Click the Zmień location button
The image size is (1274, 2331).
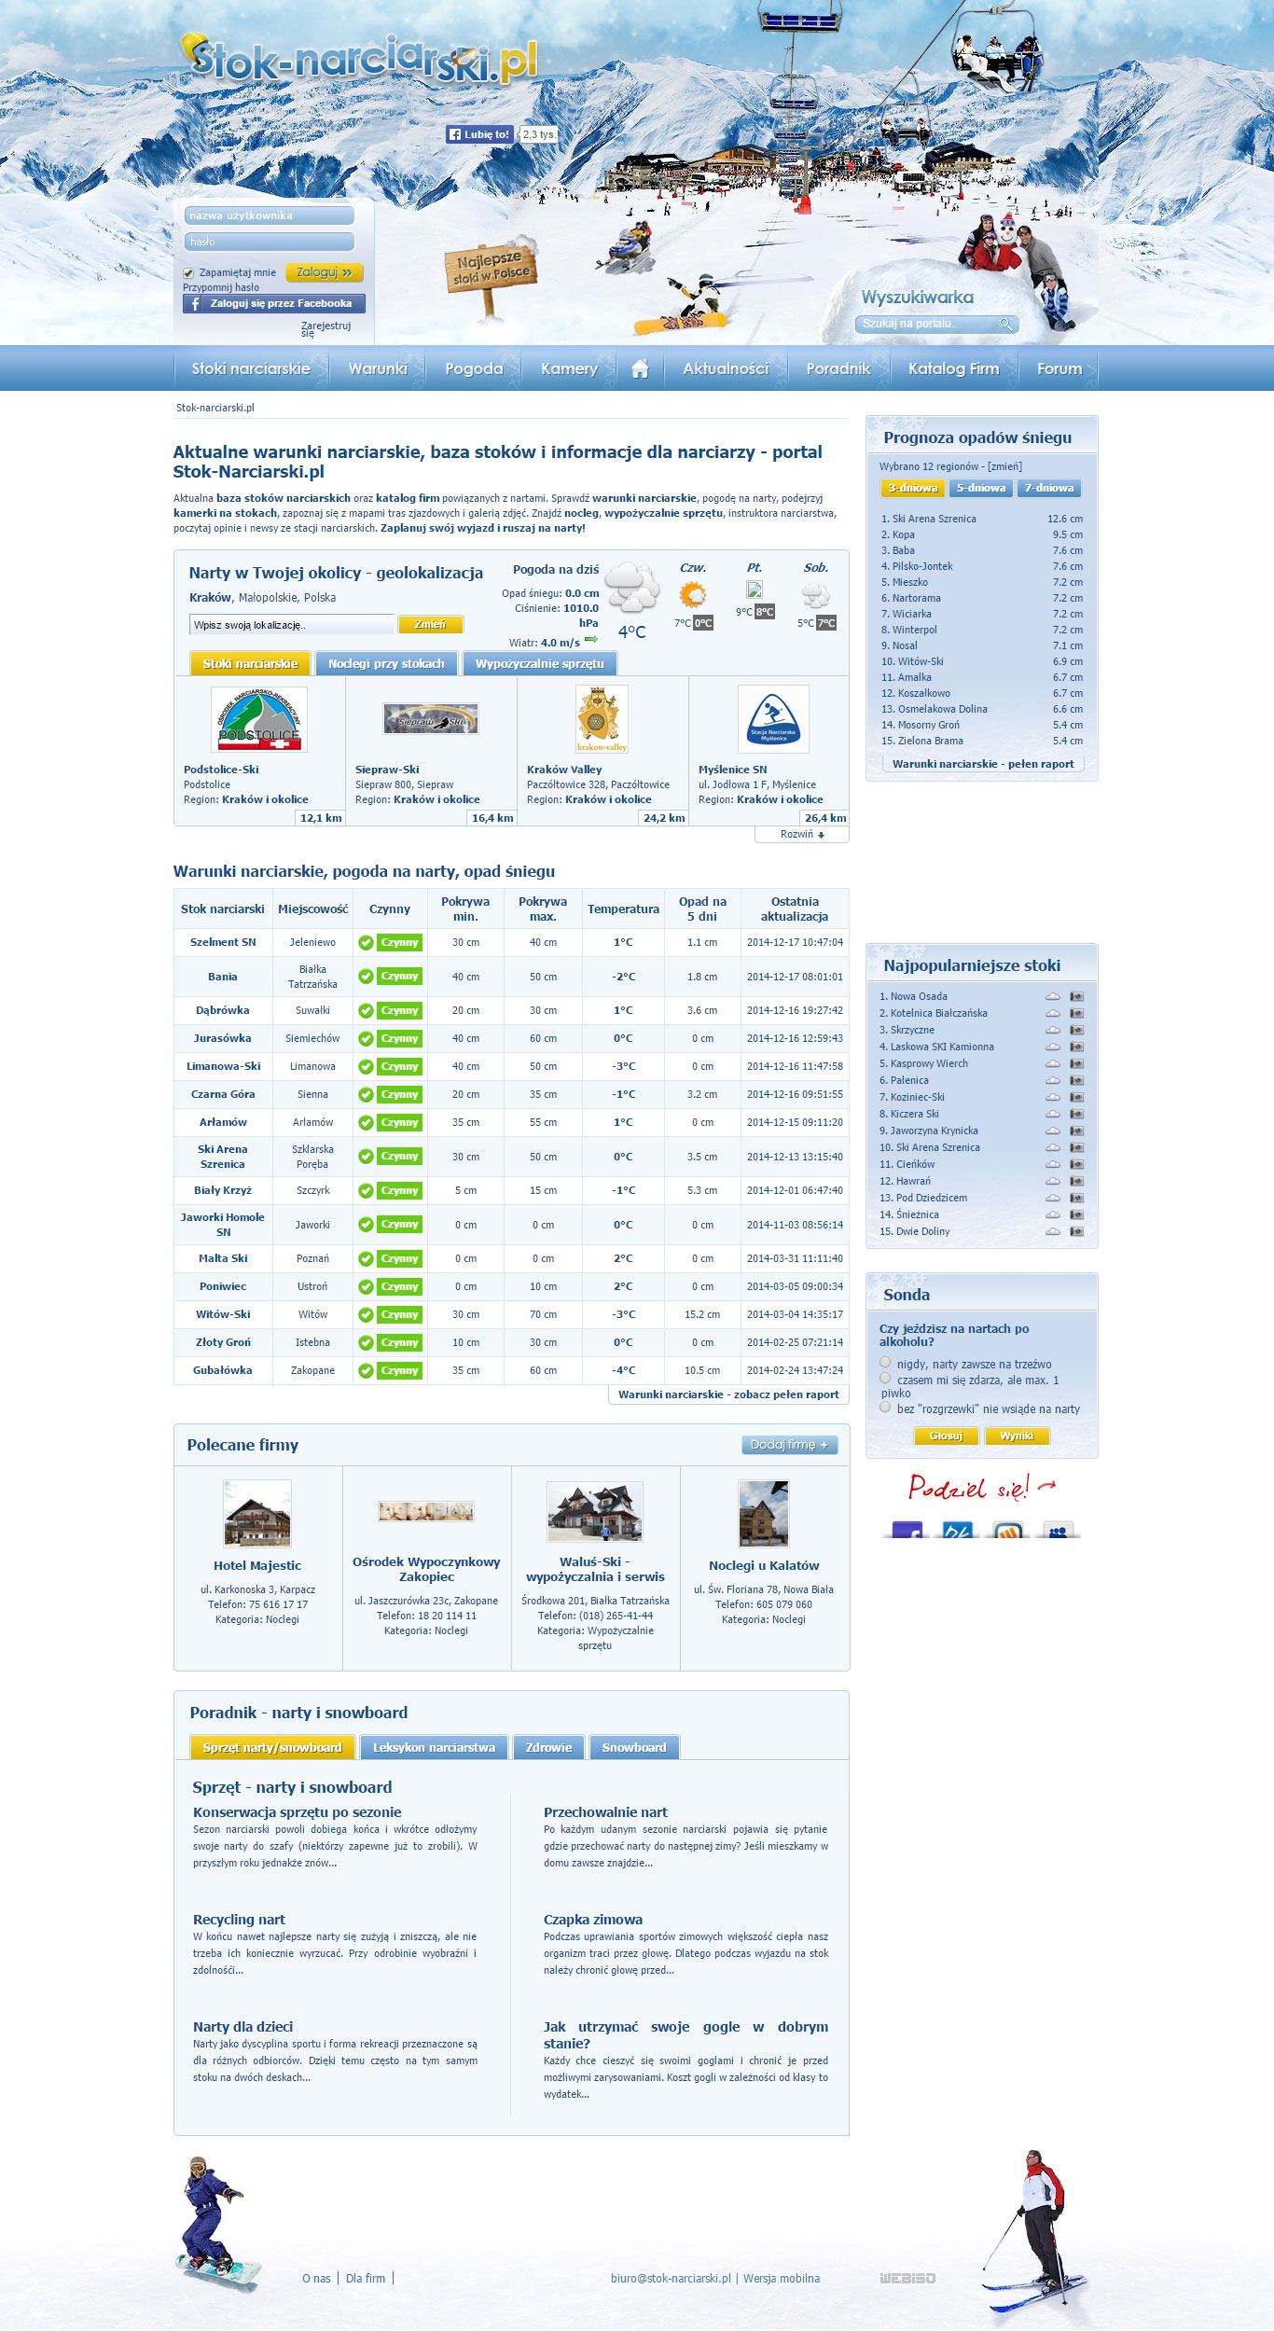pyautogui.click(x=430, y=625)
